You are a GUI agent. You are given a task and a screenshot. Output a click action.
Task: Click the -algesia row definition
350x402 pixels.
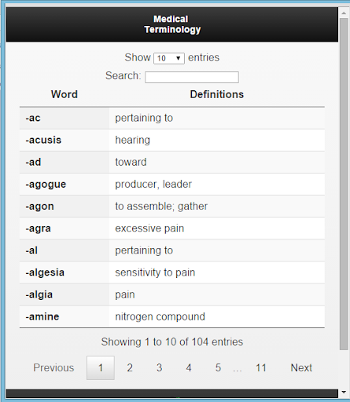tap(155, 272)
